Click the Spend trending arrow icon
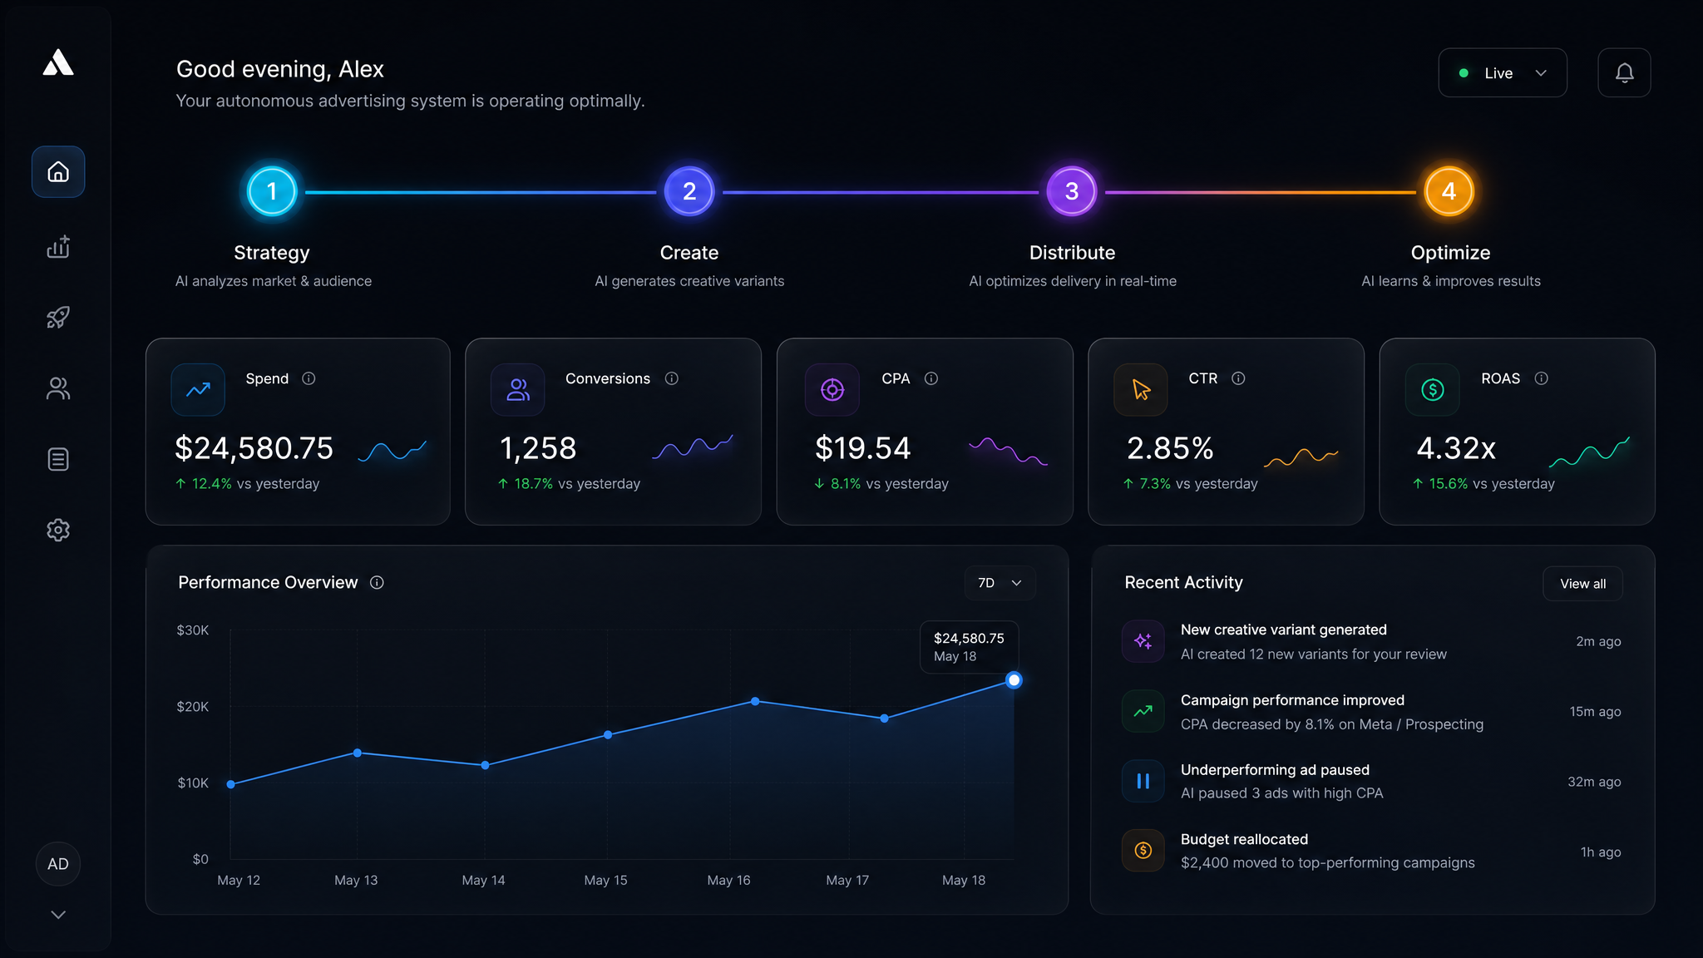 point(198,389)
